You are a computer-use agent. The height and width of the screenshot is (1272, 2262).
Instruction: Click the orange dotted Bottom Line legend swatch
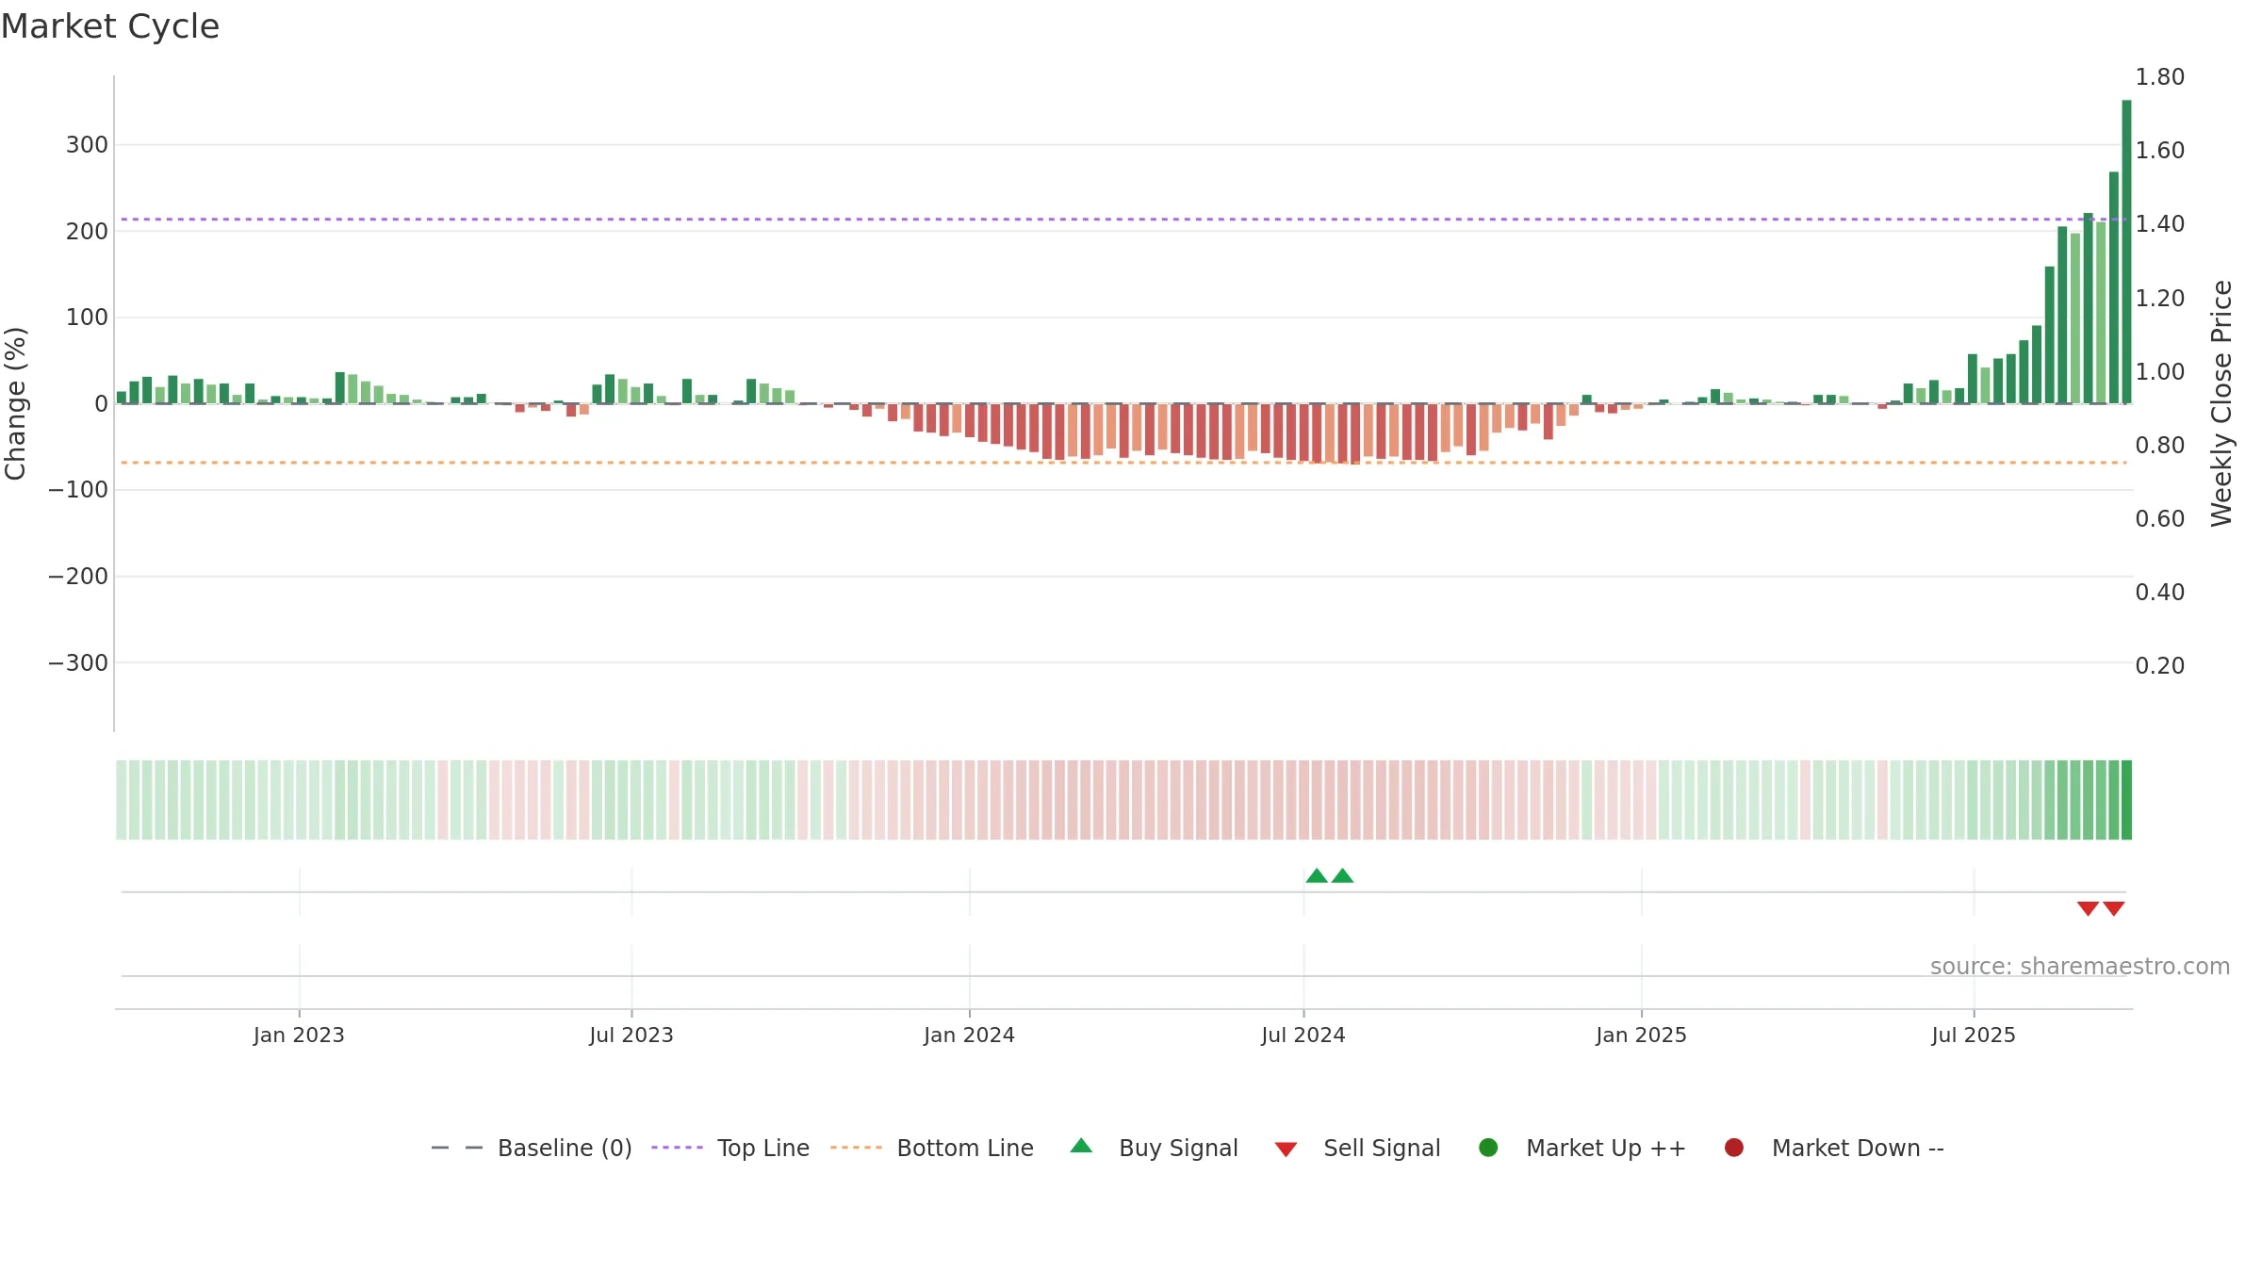[856, 1148]
